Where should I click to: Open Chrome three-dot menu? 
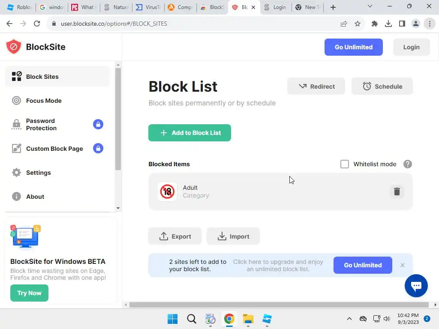430,24
